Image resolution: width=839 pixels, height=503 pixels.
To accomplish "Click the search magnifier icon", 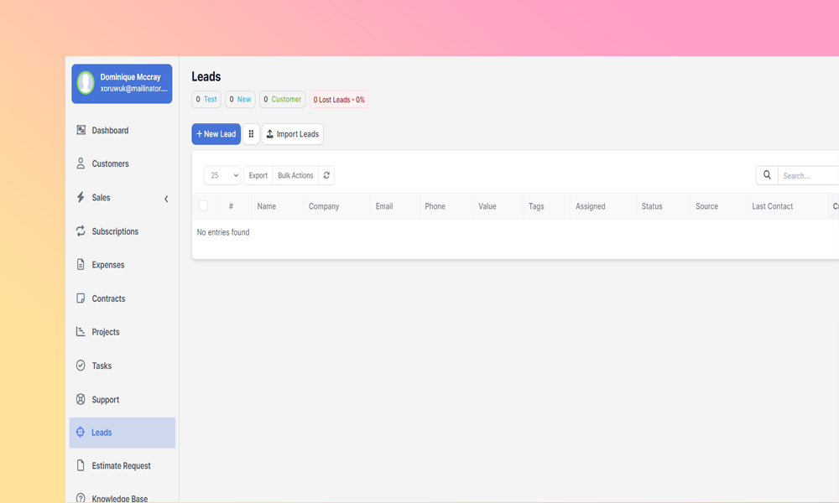I will point(767,175).
